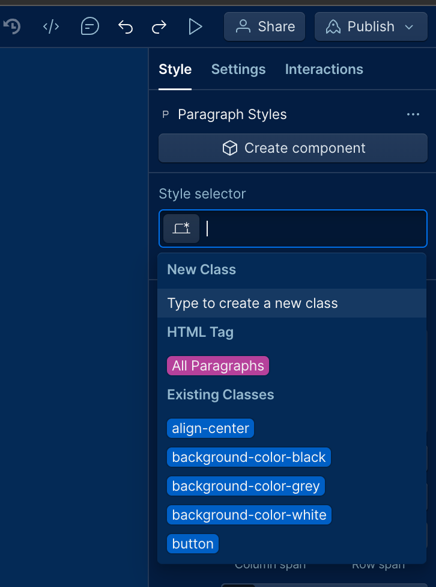Click the Share button

264,26
